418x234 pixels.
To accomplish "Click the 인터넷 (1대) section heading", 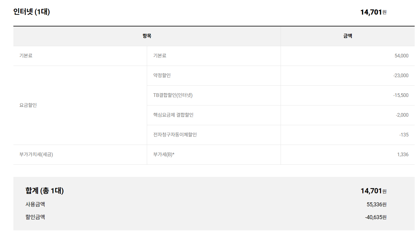I will 32,12.
